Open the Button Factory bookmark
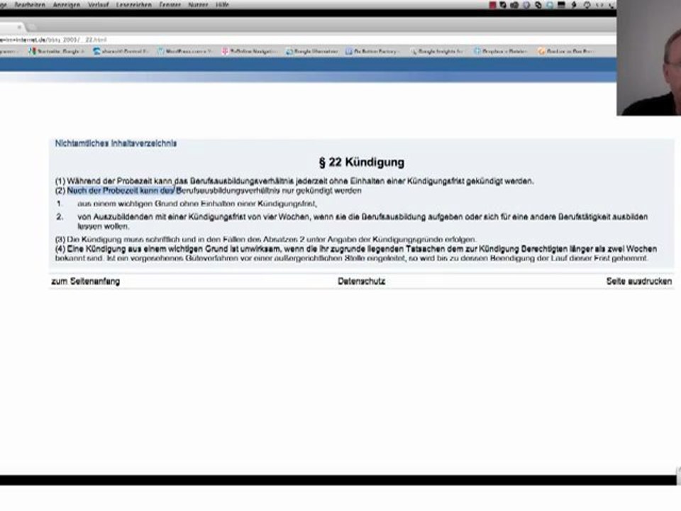The height and width of the screenshot is (511, 681). tap(372, 51)
